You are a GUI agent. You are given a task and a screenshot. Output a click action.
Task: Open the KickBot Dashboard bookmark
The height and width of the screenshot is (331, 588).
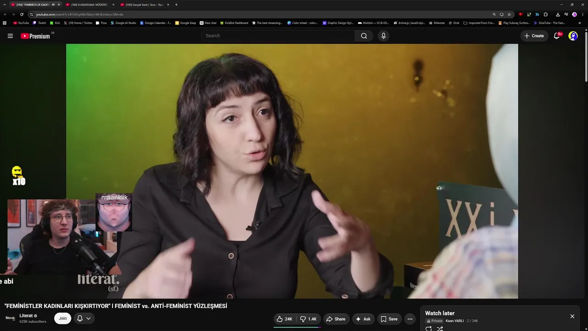234,23
